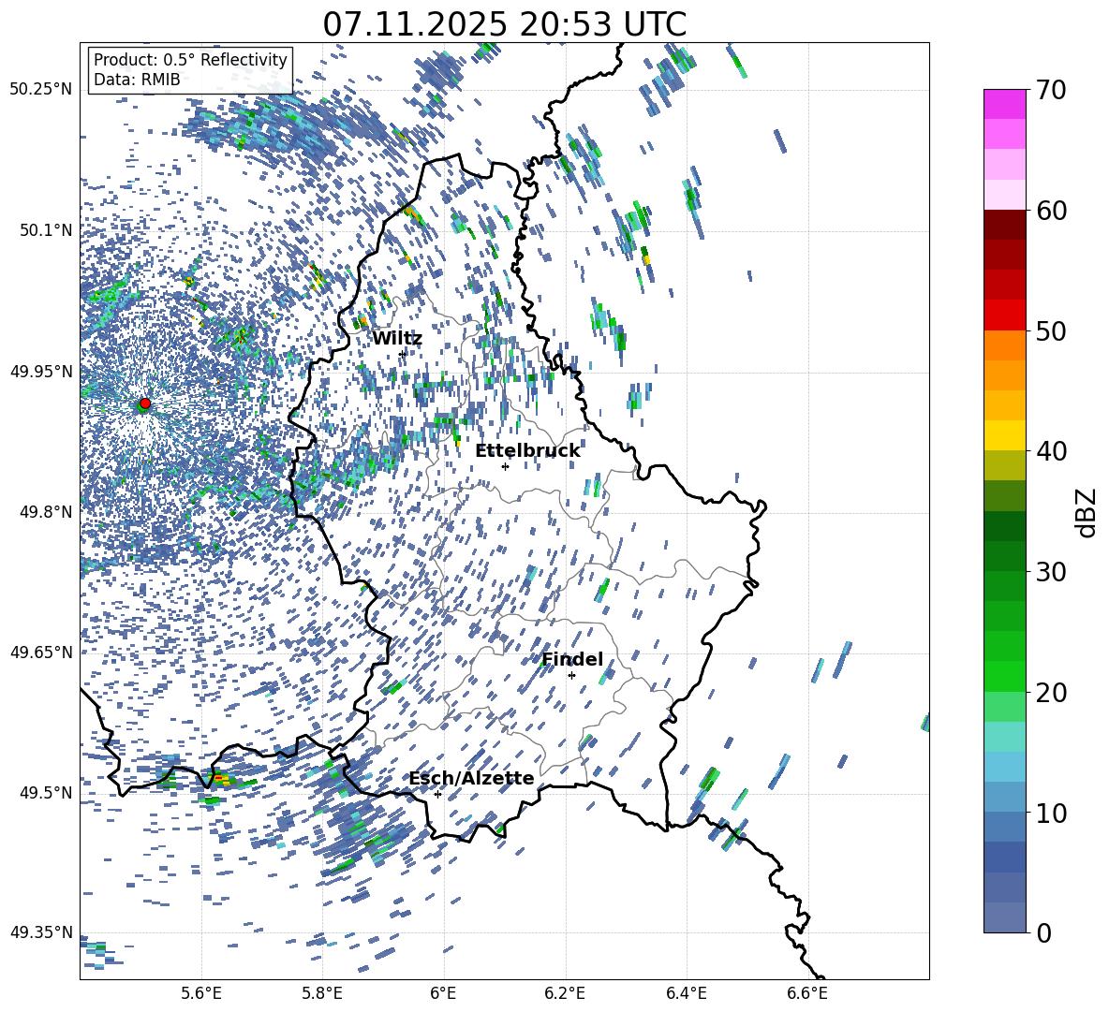The image size is (1109, 1012).
Task: Click the Esch/Alzette station cross marker
Action: 437,794
